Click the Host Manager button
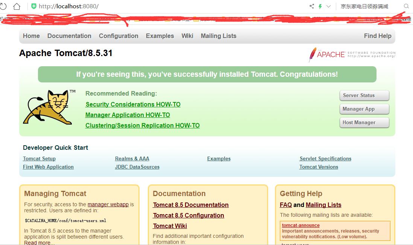413x245 pixels. click(364, 123)
